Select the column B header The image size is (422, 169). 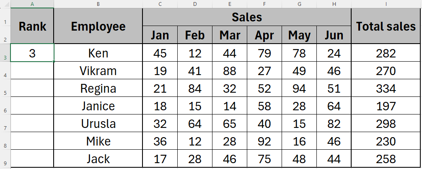(98, 4)
